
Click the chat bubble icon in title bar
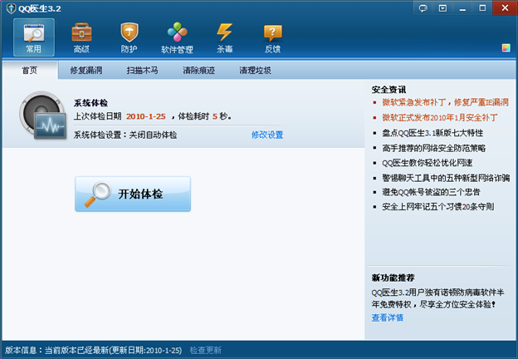(423, 8)
